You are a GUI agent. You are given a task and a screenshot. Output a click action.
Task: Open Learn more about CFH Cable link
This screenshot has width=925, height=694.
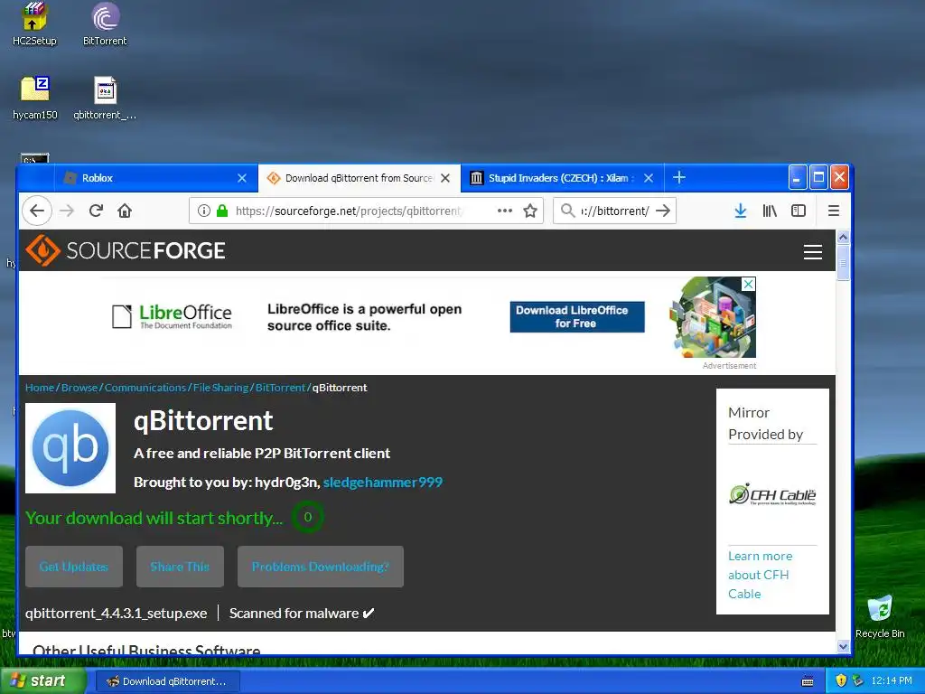760,575
